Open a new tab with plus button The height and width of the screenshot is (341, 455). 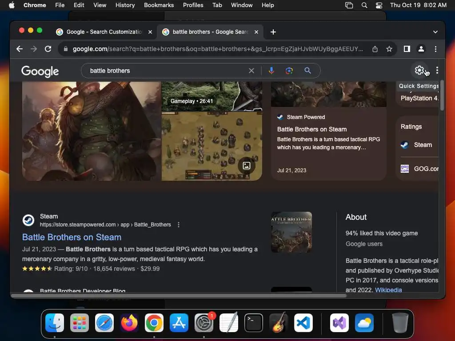[x=273, y=32]
